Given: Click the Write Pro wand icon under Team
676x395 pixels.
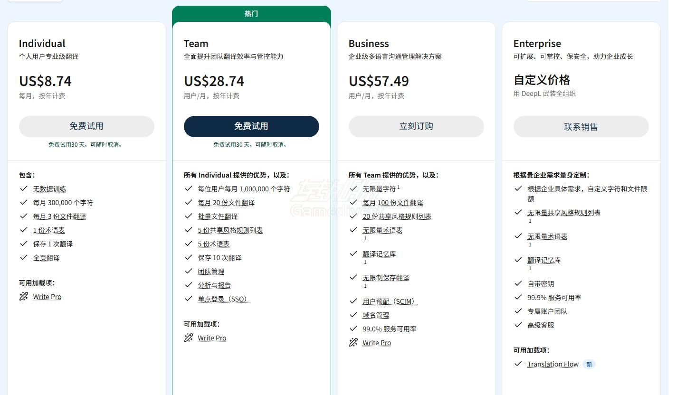Looking at the screenshot, I should coord(188,338).
